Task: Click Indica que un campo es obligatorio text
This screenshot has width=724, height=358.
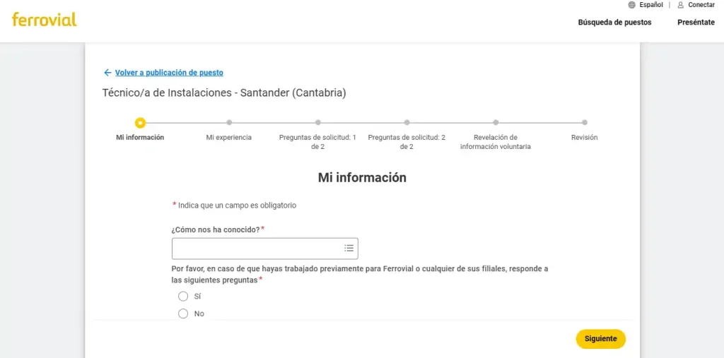Action: click(x=237, y=205)
